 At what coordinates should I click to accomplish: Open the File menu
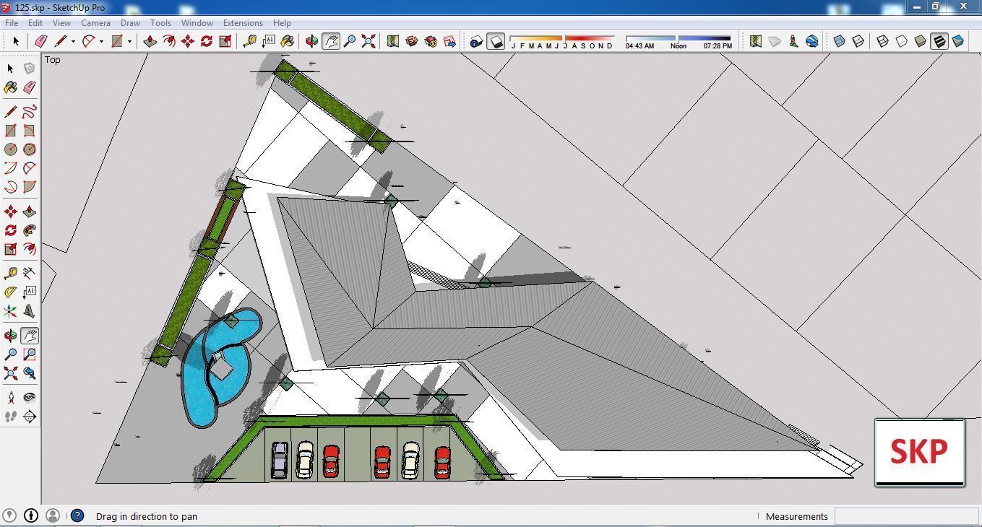12,23
